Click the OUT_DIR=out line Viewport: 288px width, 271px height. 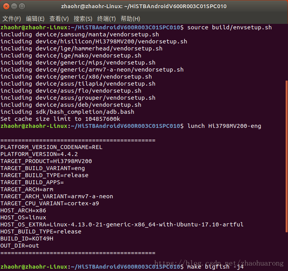(20, 246)
